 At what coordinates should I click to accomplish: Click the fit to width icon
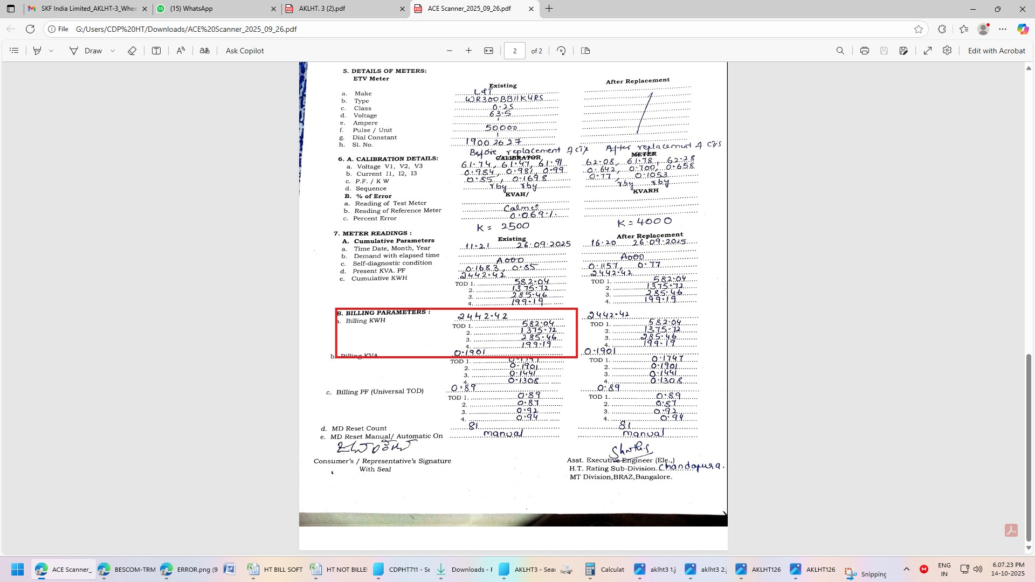[488, 51]
